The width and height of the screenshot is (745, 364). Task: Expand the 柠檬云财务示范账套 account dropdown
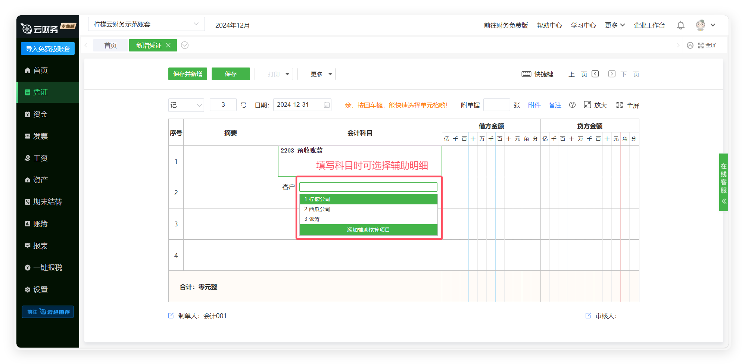[x=196, y=24]
